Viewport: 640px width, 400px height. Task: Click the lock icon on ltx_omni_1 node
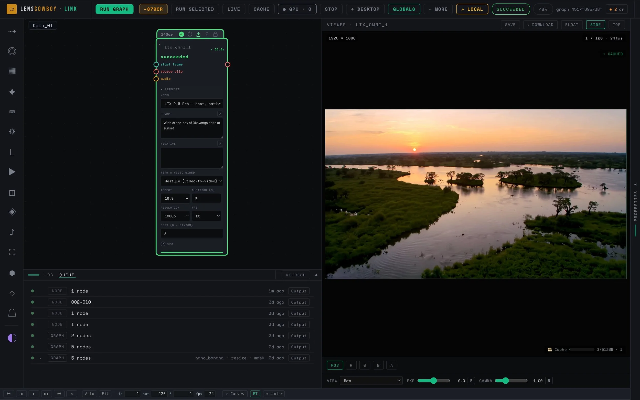pyautogui.click(x=215, y=34)
